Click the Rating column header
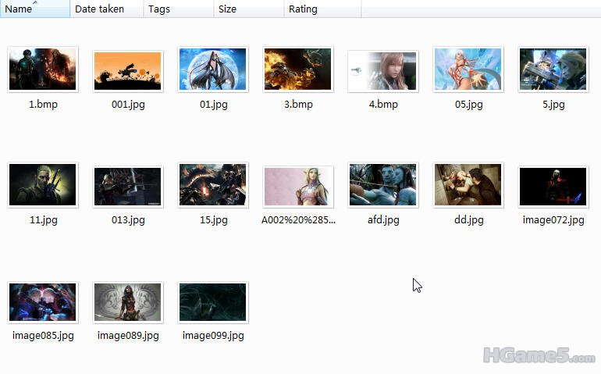601x374 pixels. click(x=322, y=9)
